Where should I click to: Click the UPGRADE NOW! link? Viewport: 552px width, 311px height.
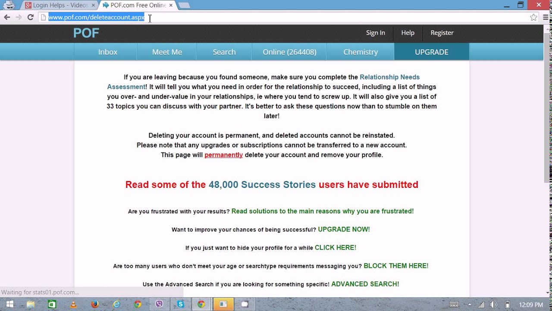point(344,229)
